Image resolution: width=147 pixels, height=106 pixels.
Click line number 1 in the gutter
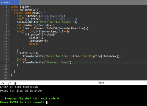tap(7, 7)
